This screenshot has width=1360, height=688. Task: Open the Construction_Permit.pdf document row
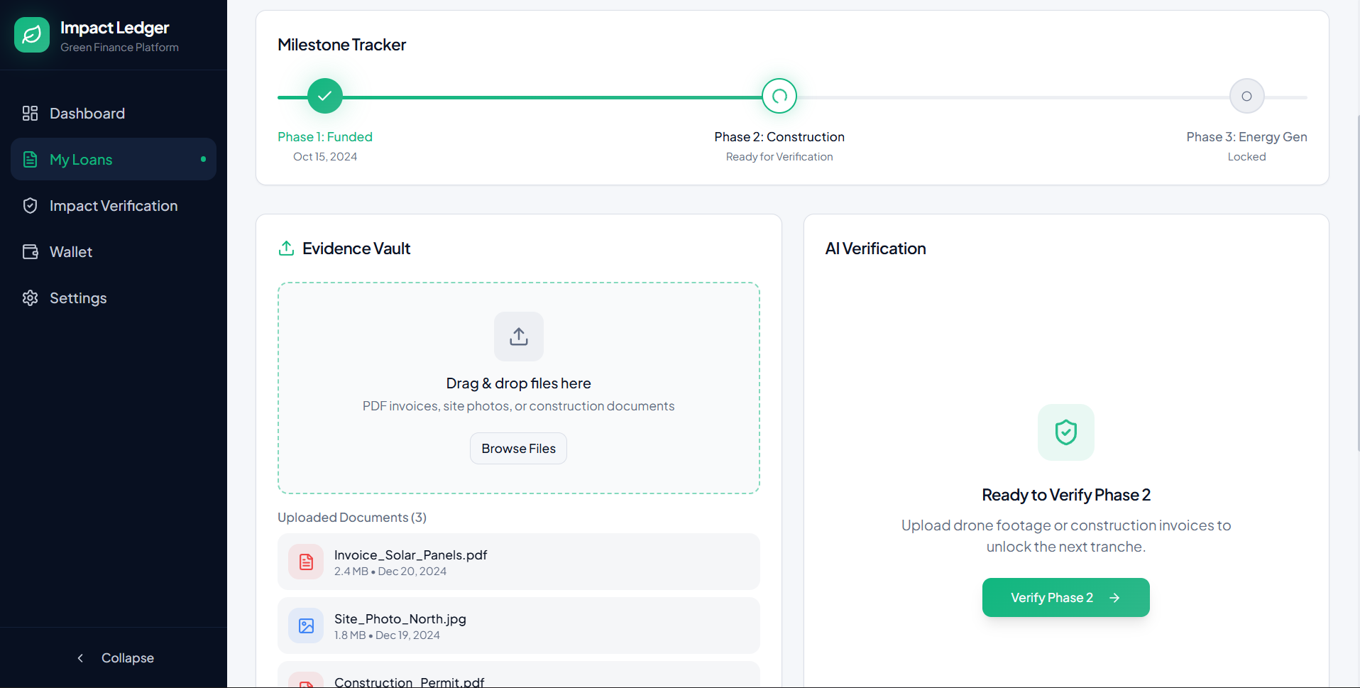[x=519, y=675]
